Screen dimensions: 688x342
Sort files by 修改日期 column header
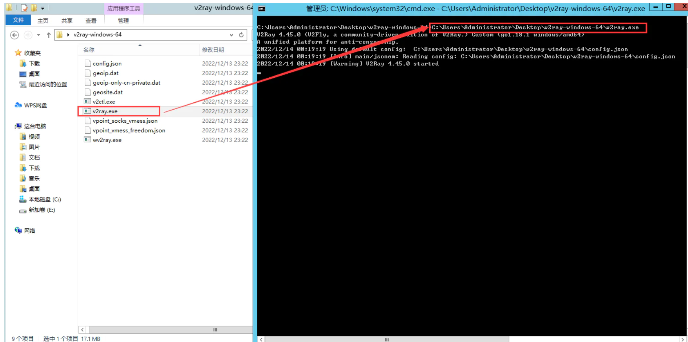coord(213,50)
